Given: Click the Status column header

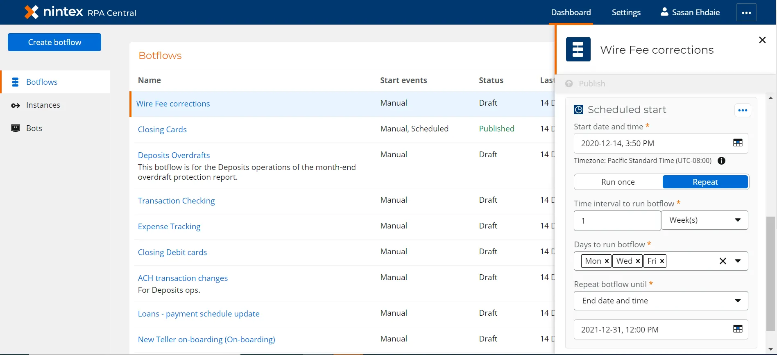Looking at the screenshot, I should [x=491, y=80].
